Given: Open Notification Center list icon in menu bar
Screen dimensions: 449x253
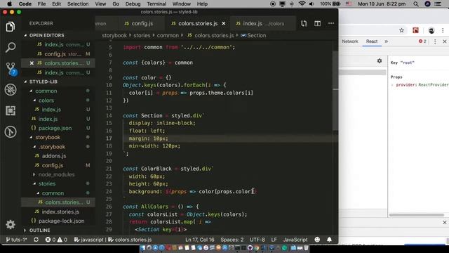Looking at the screenshot, I should [x=438, y=4].
